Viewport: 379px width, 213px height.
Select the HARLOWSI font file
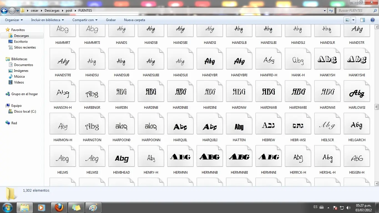[x=357, y=92]
